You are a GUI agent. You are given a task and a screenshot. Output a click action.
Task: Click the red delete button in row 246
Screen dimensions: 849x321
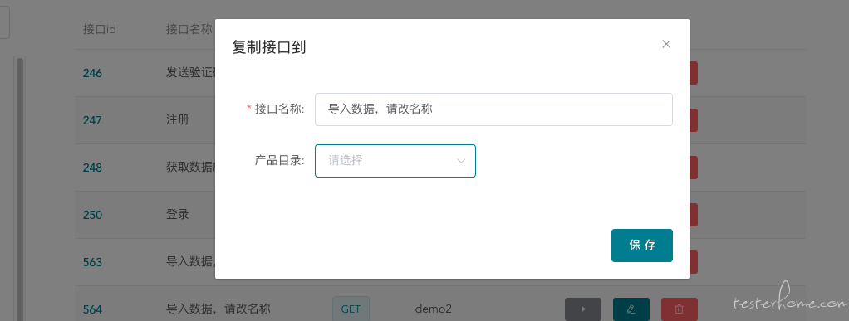[694, 73]
